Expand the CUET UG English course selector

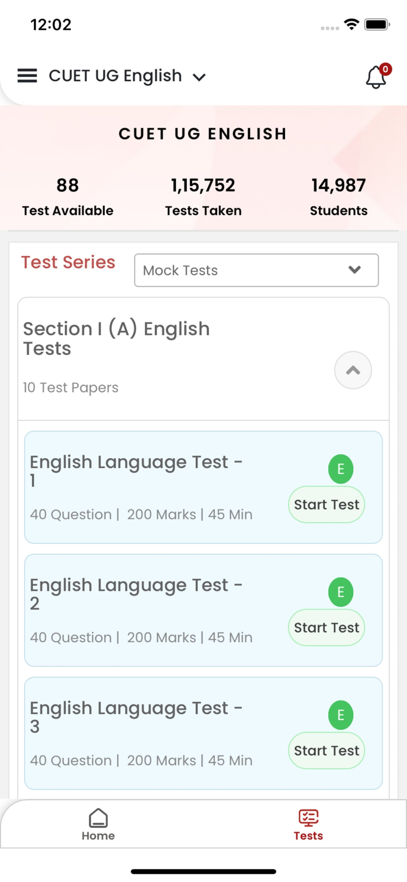pyautogui.click(x=127, y=76)
